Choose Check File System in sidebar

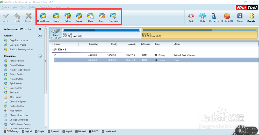tap(18, 102)
